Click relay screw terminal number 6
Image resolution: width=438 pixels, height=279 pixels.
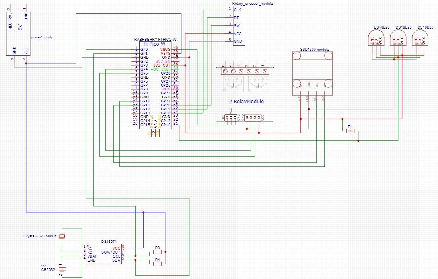coord(226,71)
